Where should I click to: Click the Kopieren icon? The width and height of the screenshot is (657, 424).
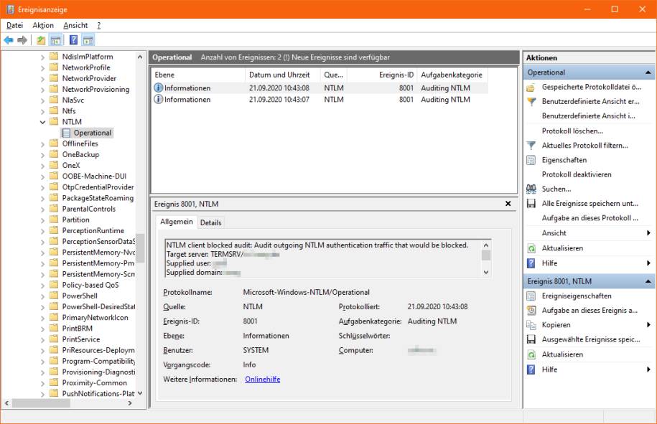[531, 325]
